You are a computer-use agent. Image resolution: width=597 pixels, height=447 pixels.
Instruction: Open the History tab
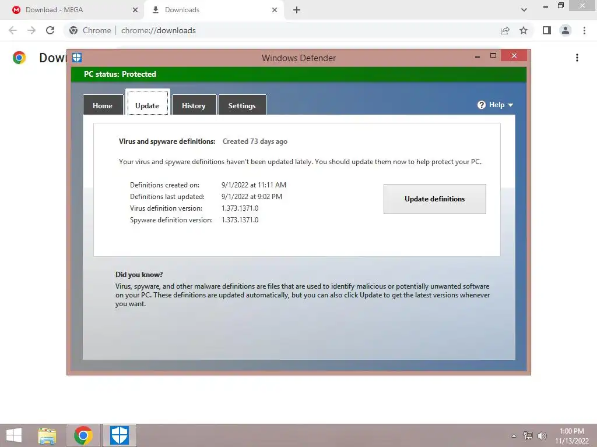[x=194, y=105]
